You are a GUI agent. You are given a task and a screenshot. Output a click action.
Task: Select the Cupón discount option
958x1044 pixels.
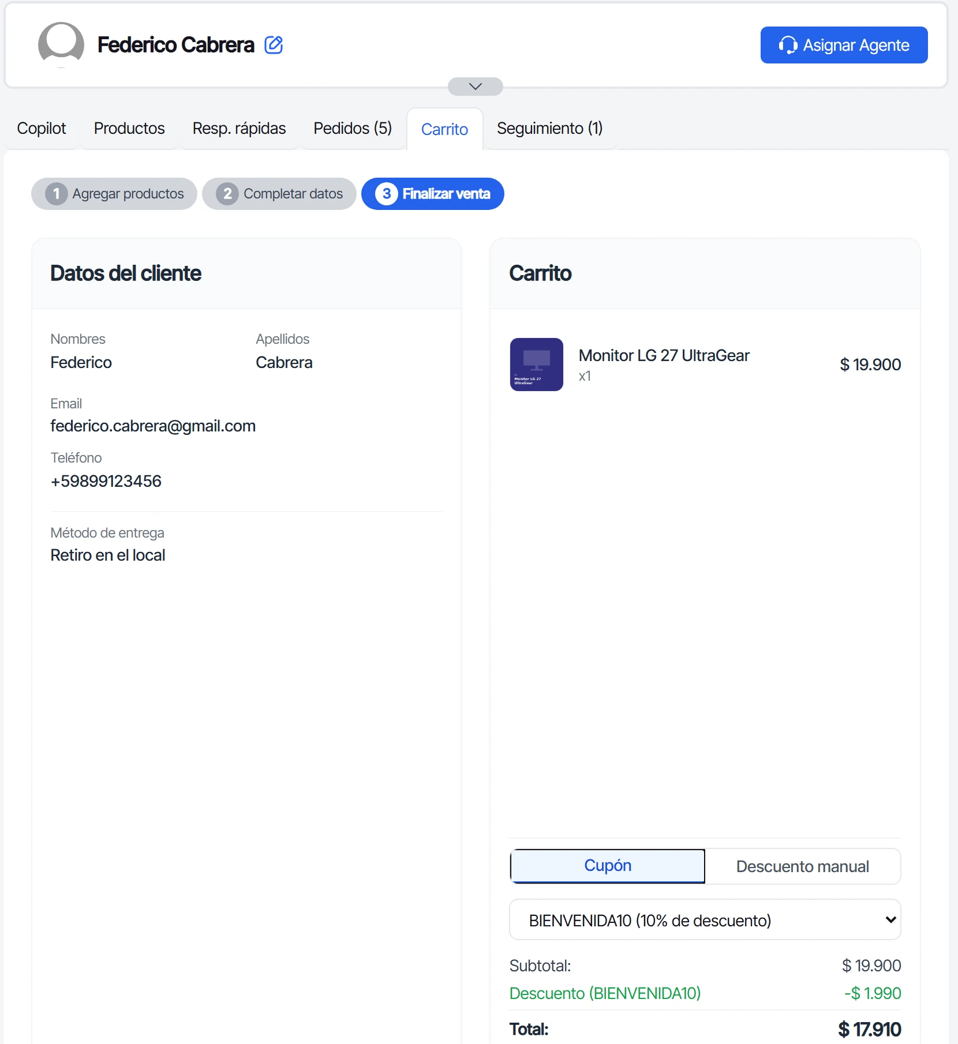coord(608,866)
